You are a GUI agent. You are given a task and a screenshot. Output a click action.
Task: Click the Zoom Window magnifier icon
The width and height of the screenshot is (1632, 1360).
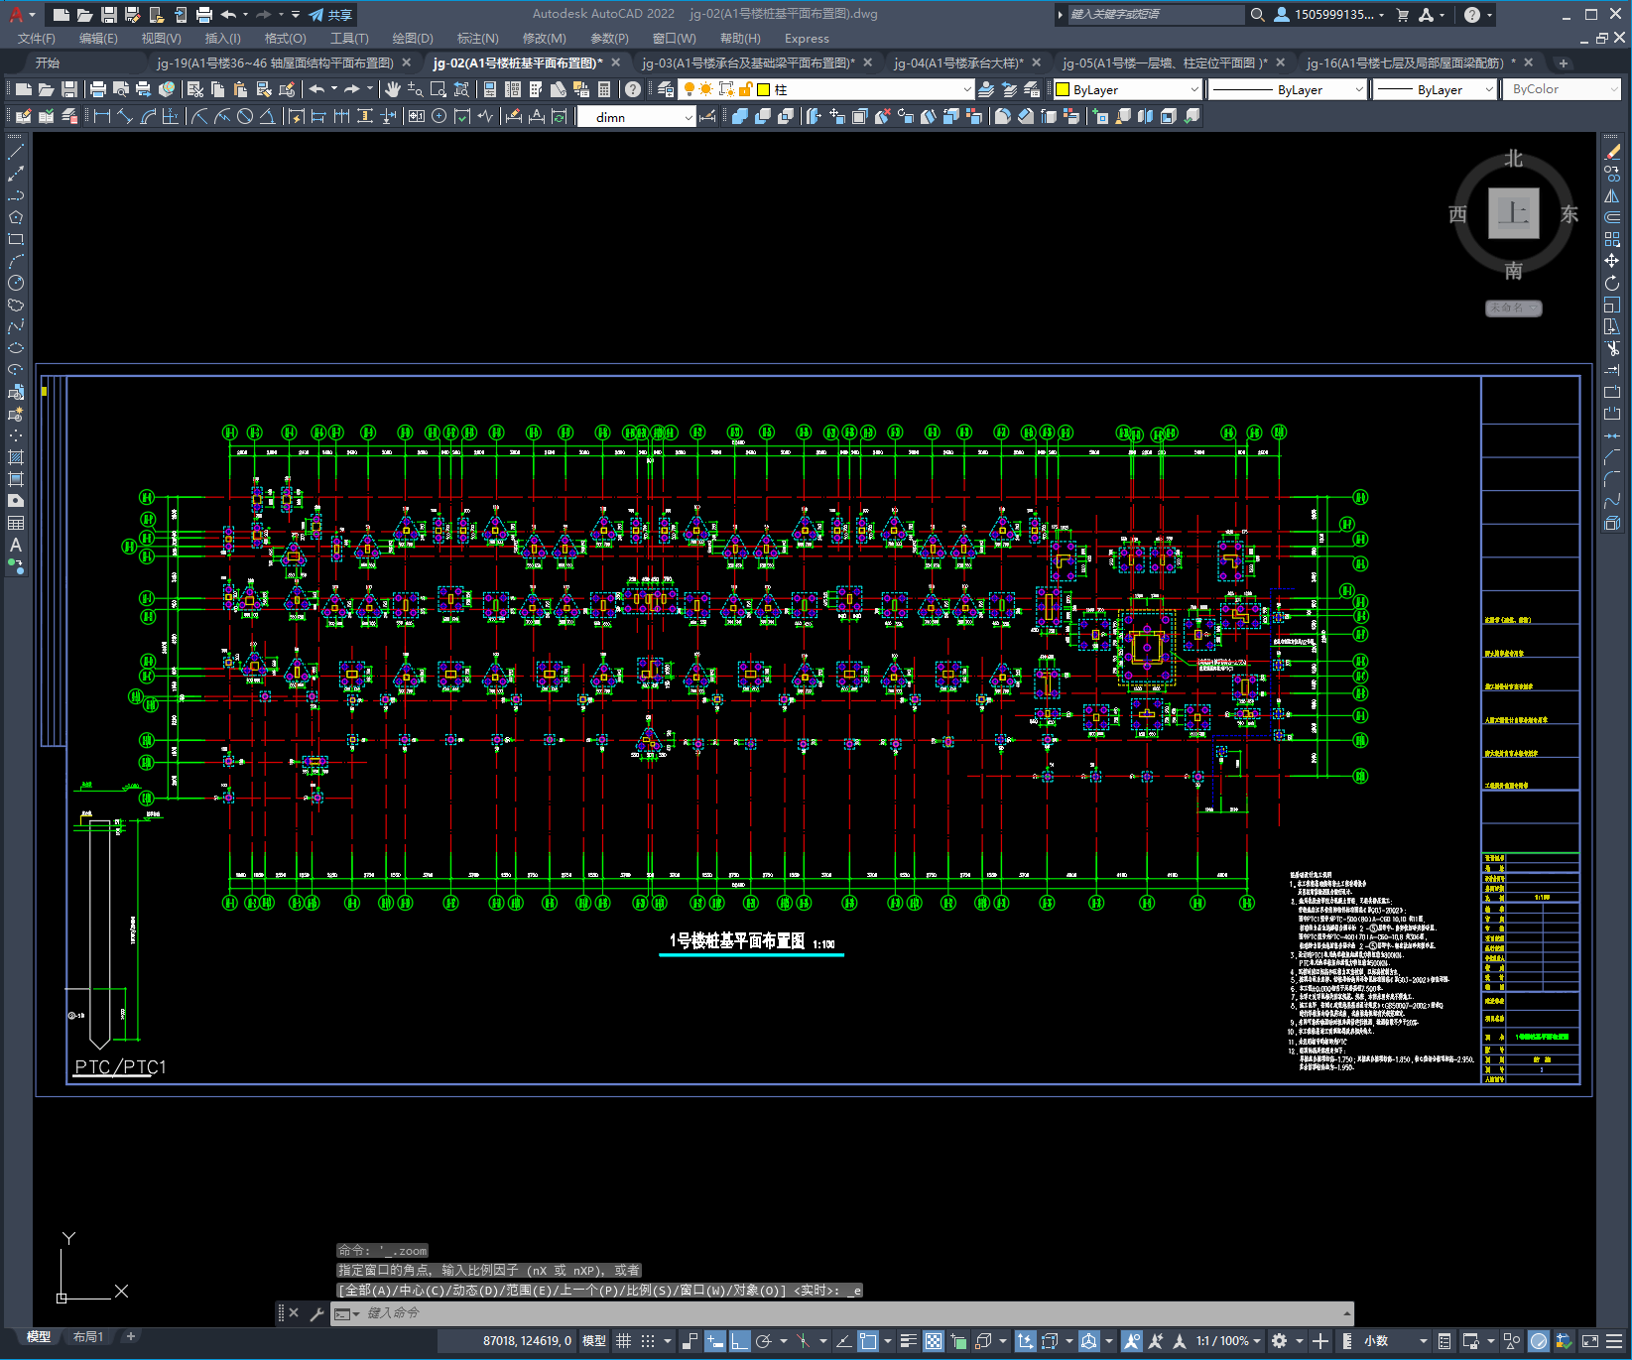439,89
